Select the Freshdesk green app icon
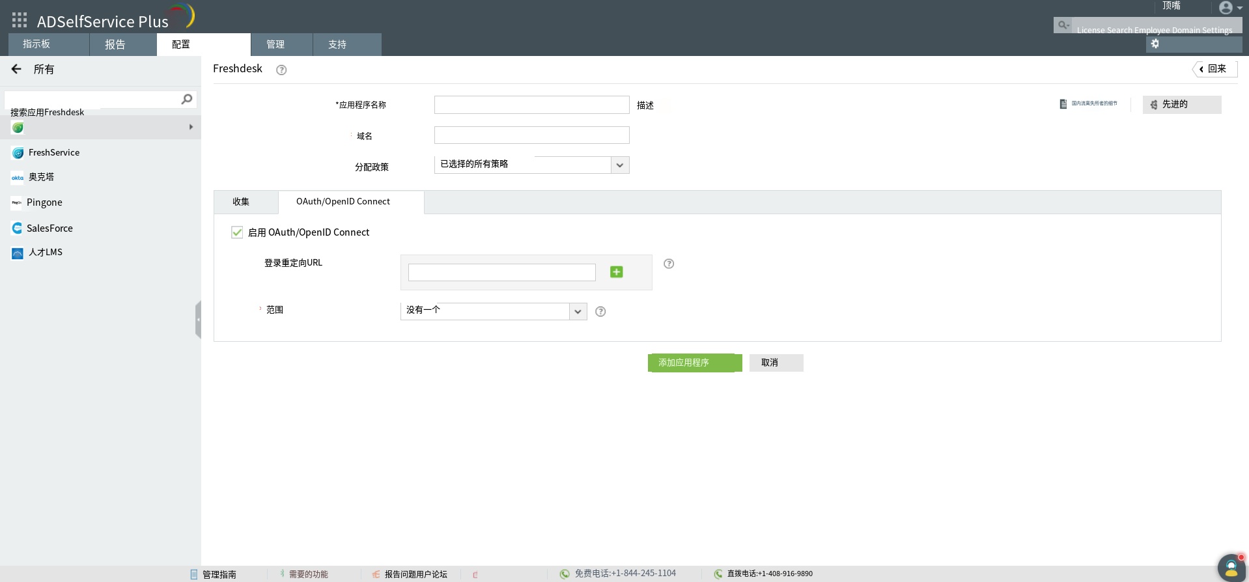This screenshot has width=1249, height=582. coord(18,128)
